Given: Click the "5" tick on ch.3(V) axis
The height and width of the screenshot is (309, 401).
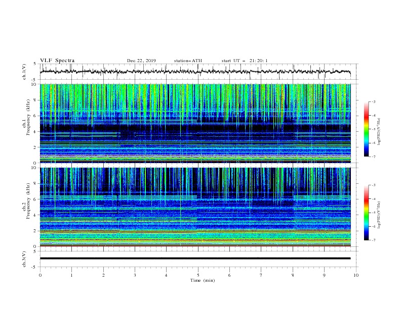Looking at the screenshot, I should click(x=35, y=251).
